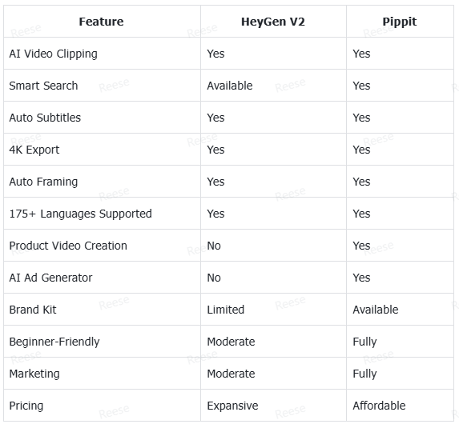Select the HeyGen V2 column header
The width and height of the screenshot is (459, 424).
pyautogui.click(x=273, y=22)
